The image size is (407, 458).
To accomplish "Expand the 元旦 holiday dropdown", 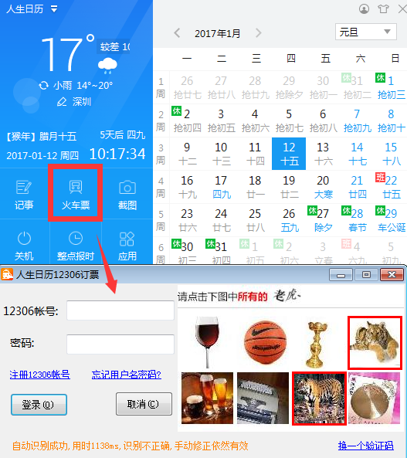I will pos(366,32).
